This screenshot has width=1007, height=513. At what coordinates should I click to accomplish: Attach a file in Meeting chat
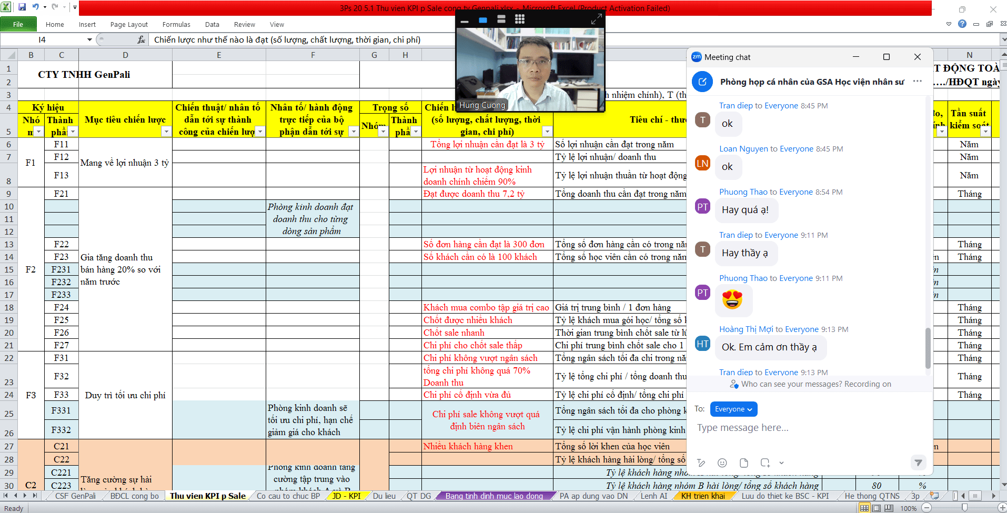tap(744, 463)
